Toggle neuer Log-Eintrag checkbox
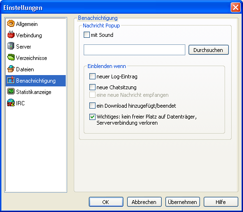The width and height of the screenshot is (243, 212). [92, 76]
